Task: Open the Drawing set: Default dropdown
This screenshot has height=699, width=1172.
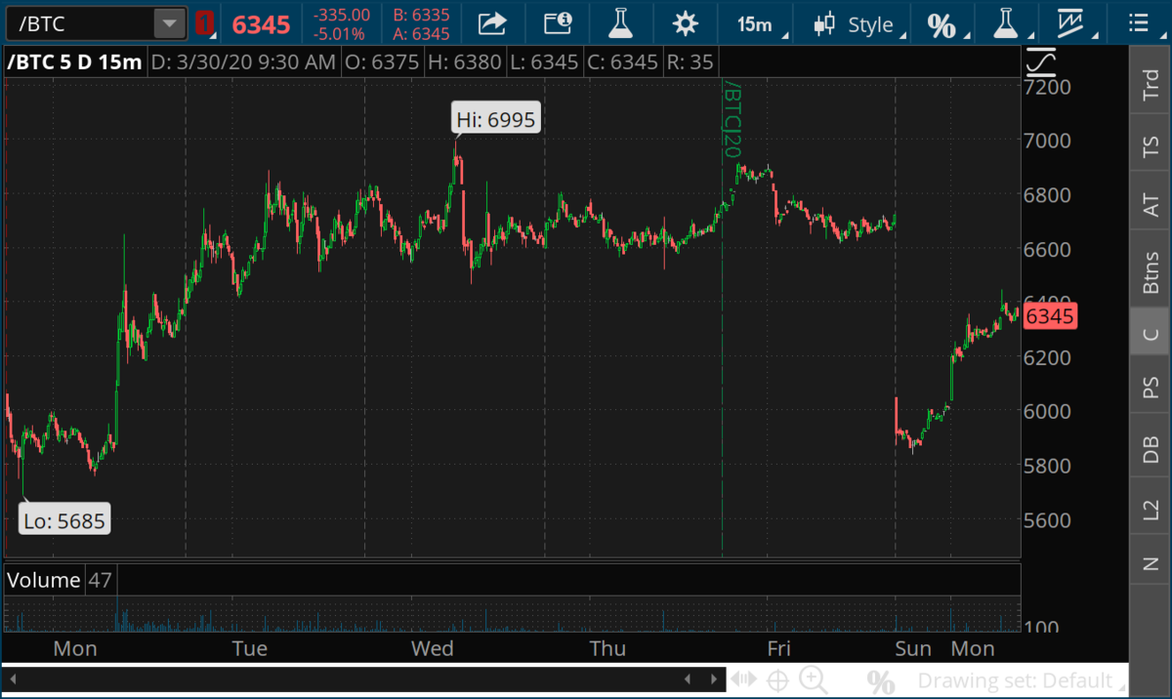Action: click(x=1022, y=680)
